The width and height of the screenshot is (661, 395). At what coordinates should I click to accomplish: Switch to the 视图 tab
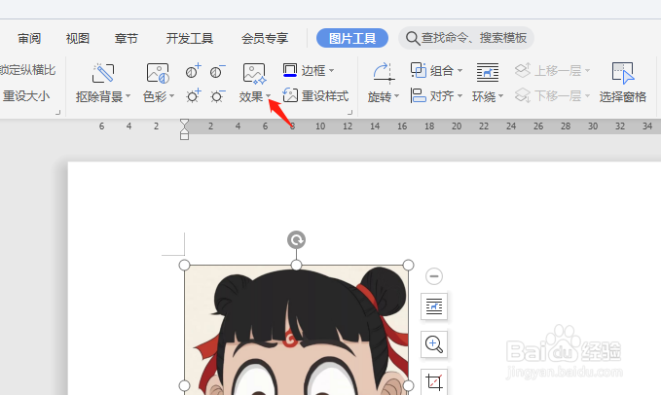(78, 38)
